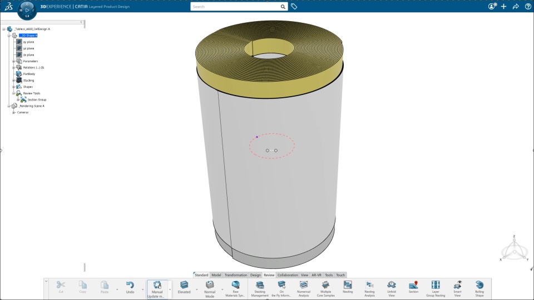The image size is (534, 300).
Task: Click in the Search input field
Action: pos(235,7)
